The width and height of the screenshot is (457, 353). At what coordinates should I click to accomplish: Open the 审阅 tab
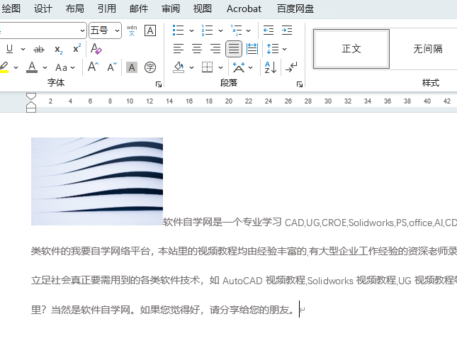[x=171, y=9]
